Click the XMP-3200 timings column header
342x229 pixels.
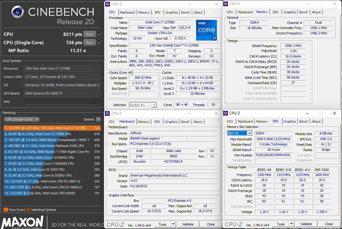pos(321,170)
